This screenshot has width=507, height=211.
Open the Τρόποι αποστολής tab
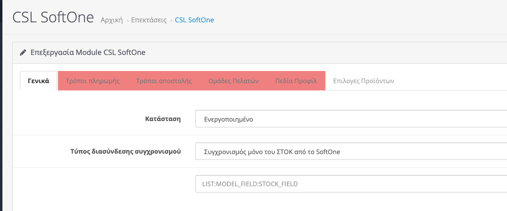pyautogui.click(x=164, y=81)
